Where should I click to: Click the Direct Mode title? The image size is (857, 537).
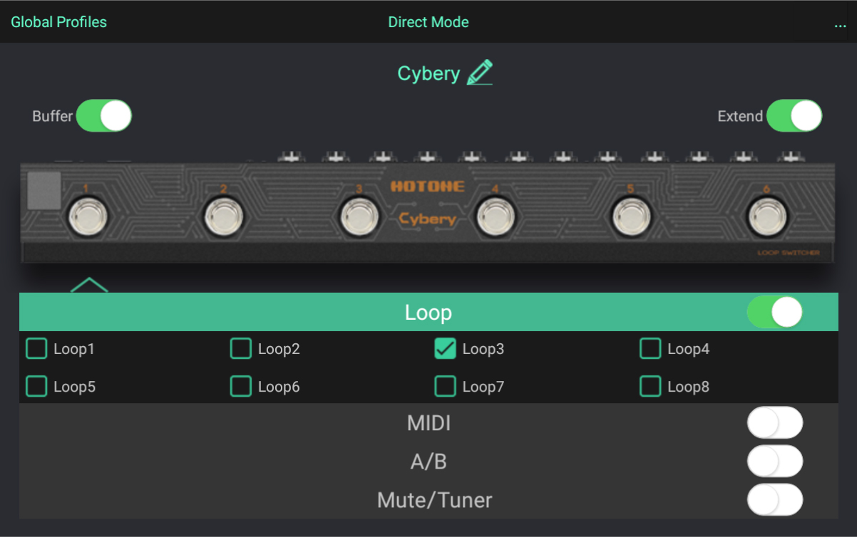(x=428, y=22)
